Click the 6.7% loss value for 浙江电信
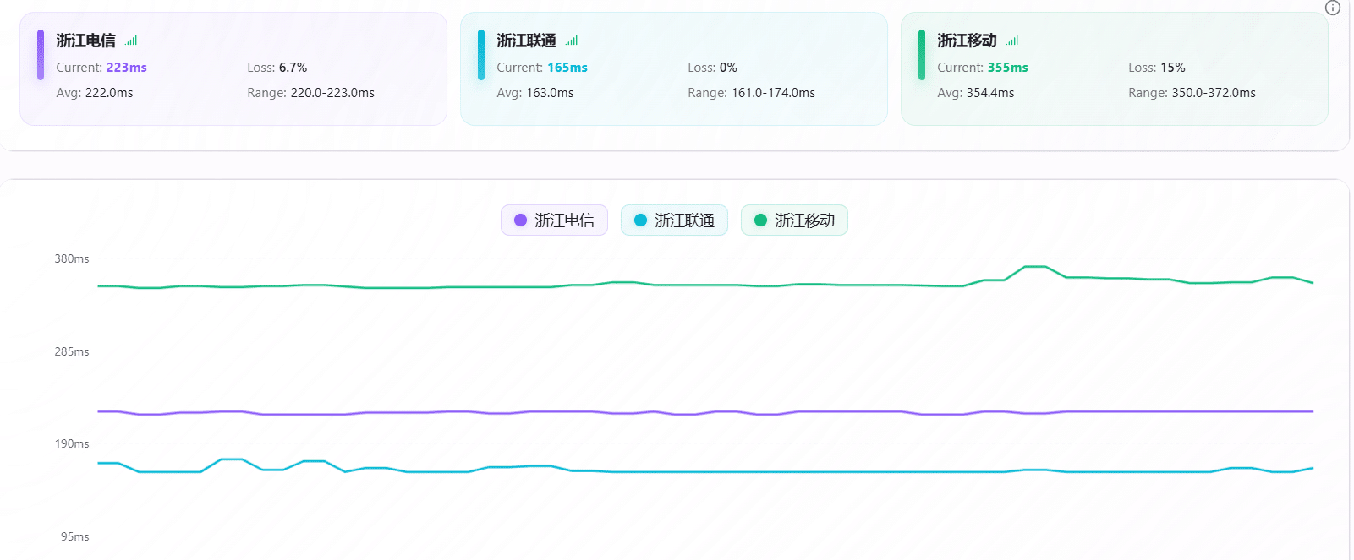This screenshot has height=560, width=1354. pyautogui.click(x=293, y=68)
